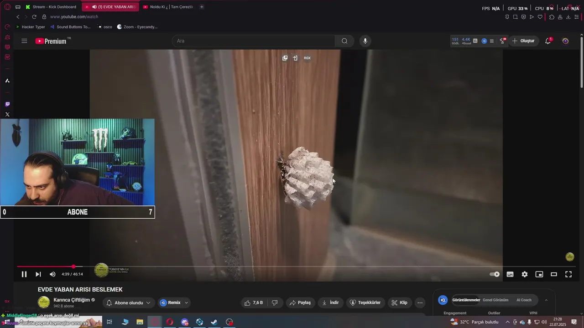
Task: Expand the Abone olundu subscription dropdown
Action: 128,302
